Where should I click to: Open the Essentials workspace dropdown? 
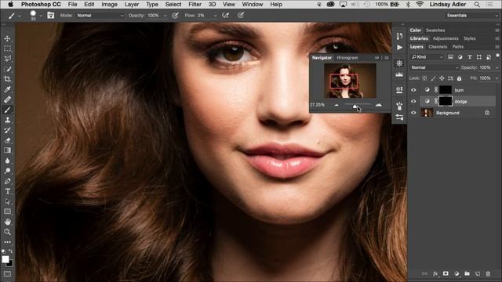472,16
